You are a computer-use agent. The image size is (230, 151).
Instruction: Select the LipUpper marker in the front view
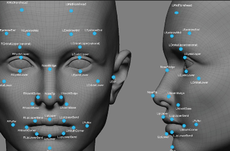click(x=50, y=120)
